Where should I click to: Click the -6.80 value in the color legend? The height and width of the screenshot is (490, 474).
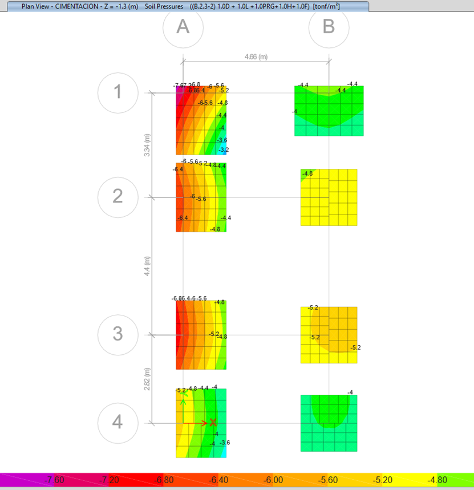[164, 480]
